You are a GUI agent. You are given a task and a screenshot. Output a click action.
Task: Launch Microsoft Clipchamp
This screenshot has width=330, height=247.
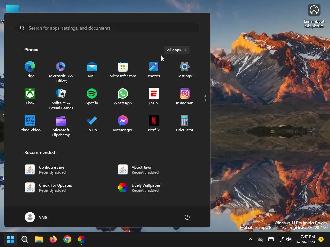click(x=61, y=126)
